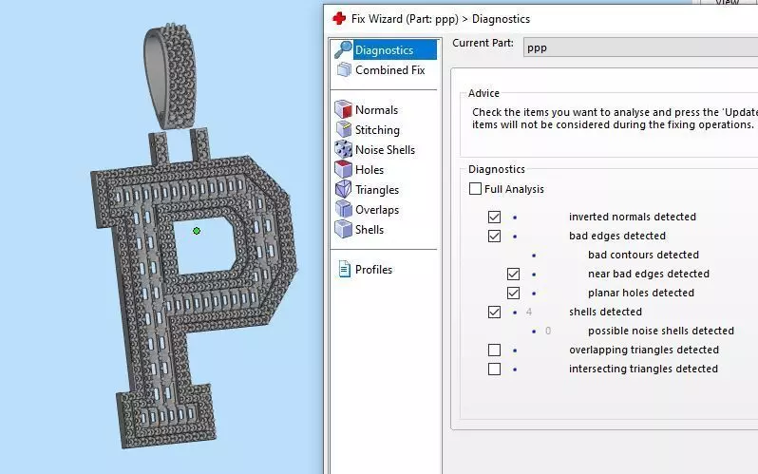The height and width of the screenshot is (474, 758).
Task: Click 'bad contours detected' text
Action: (643, 255)
